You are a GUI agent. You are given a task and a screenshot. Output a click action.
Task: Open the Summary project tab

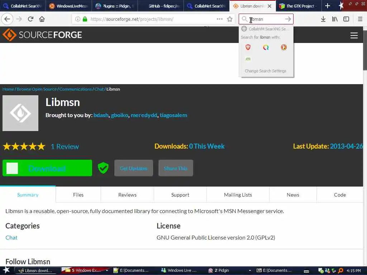[x=28, y=195]
